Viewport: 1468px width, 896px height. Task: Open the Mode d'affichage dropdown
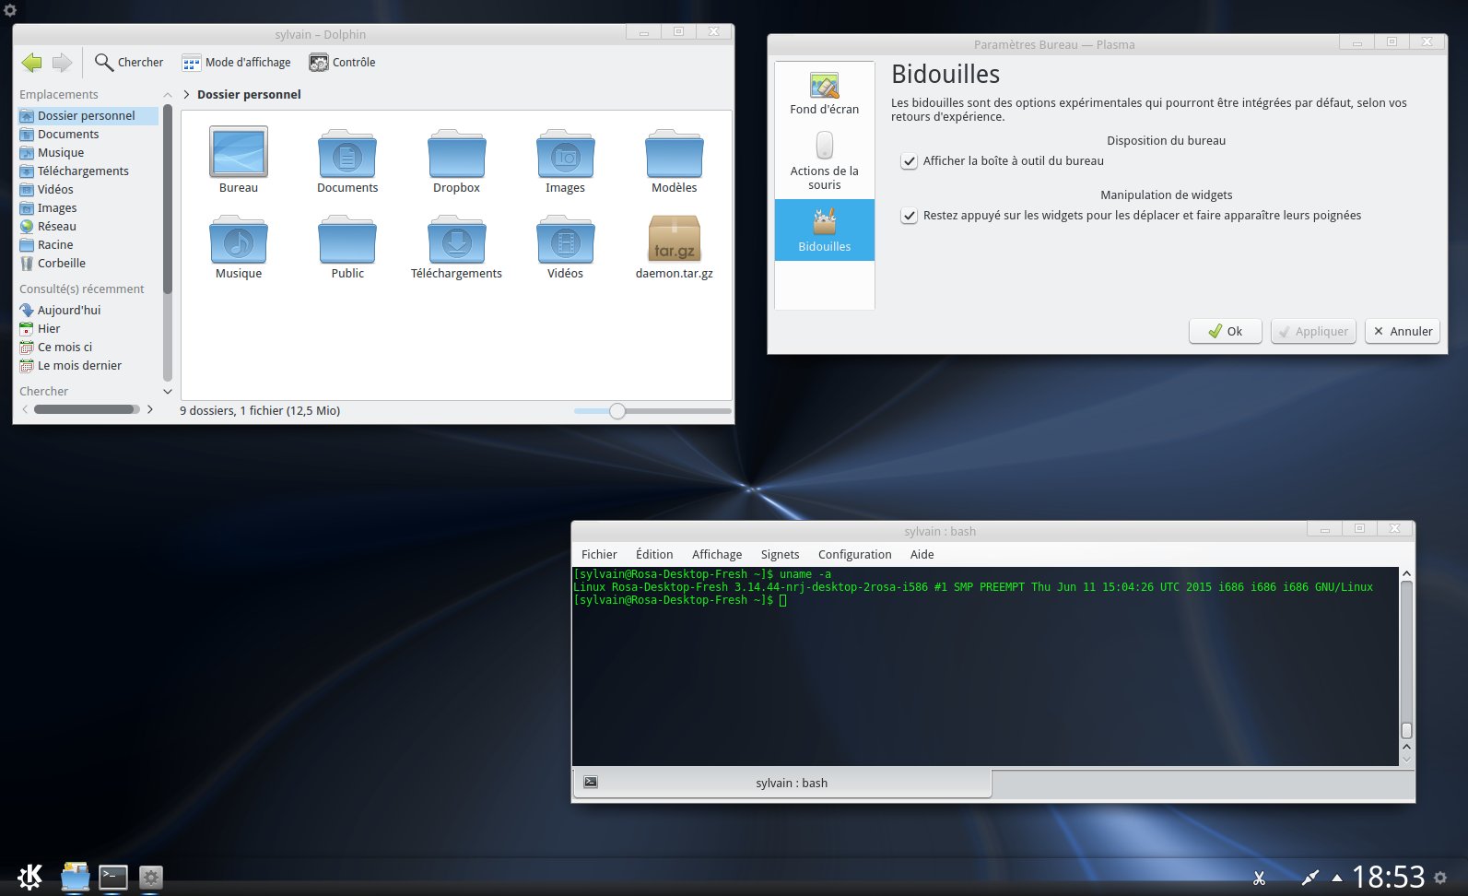pyautogui.click(x=237, y=63)
